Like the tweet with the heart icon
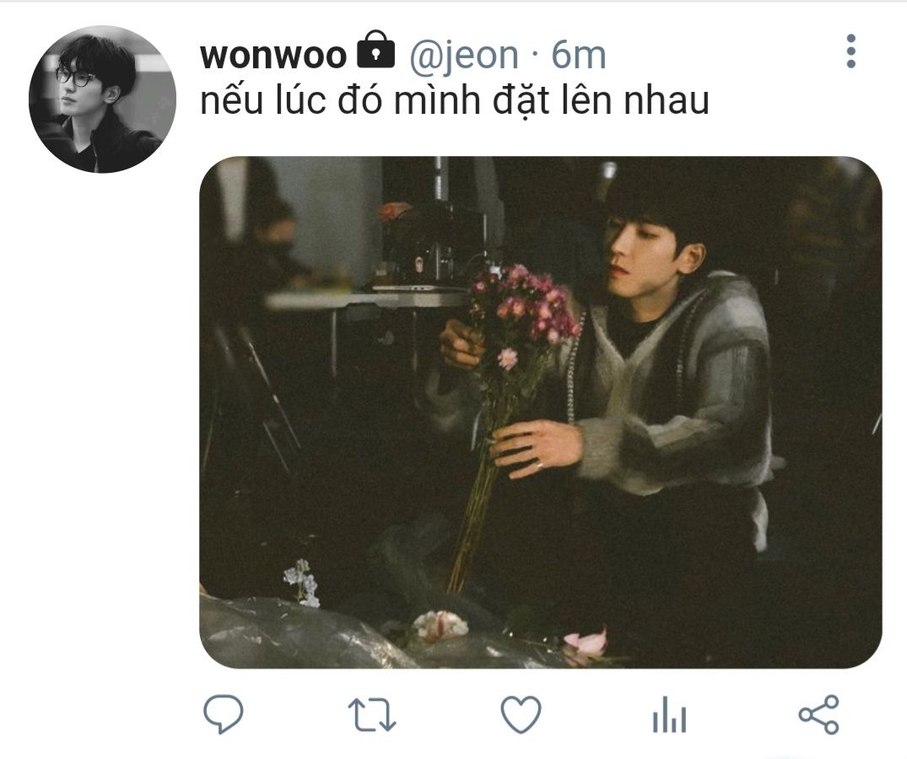Viewport: 907px width, 759px height. 521,714
